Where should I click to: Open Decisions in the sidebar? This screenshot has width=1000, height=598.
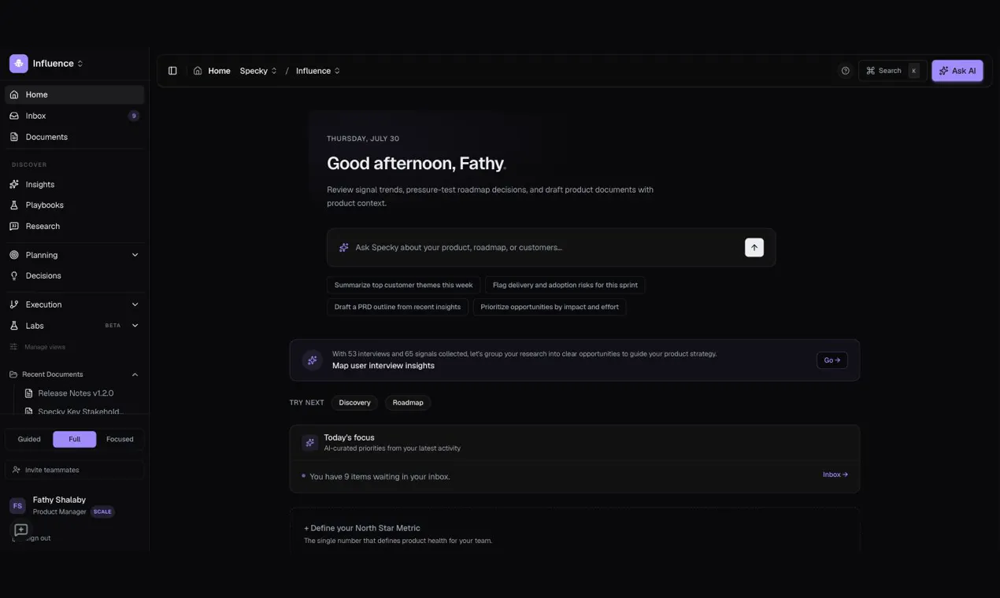point(75,276)
